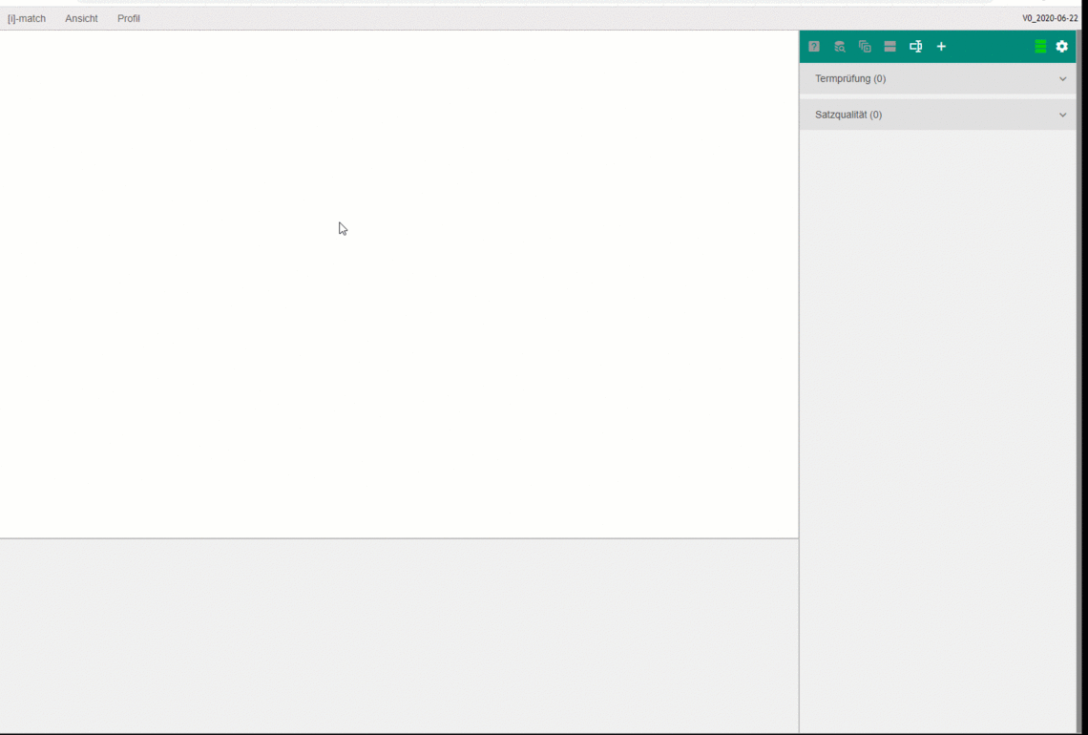Open the Profil menu
The width and height of the screenshot is (1088, 735).
(129, 19)
